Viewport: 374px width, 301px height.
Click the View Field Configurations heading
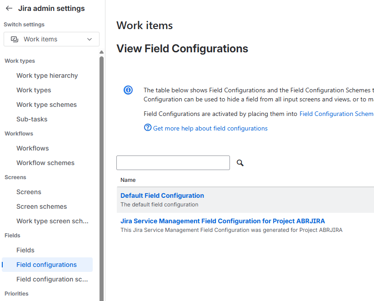pyautogui.click(x=182, y=49)
